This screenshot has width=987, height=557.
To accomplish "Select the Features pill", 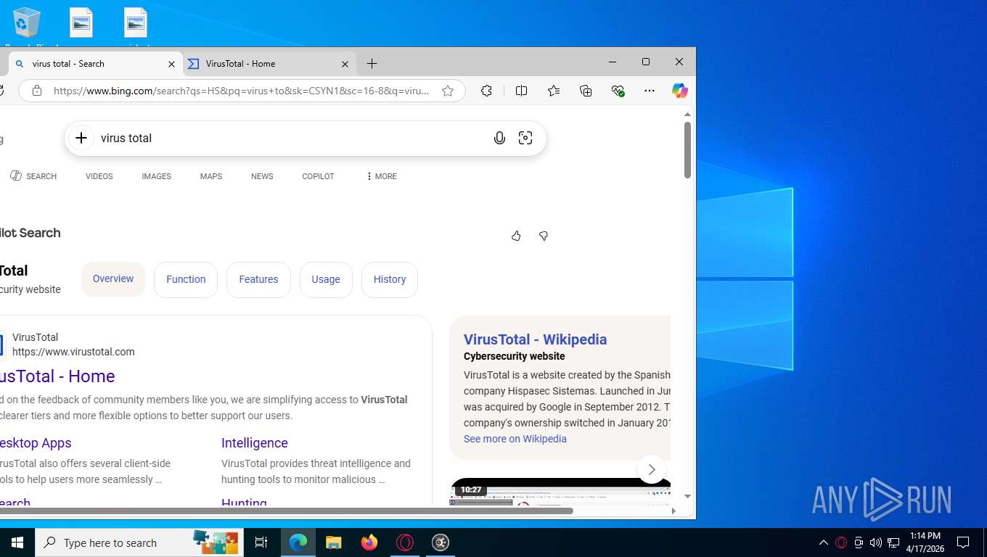I will [x=258, y=279].
